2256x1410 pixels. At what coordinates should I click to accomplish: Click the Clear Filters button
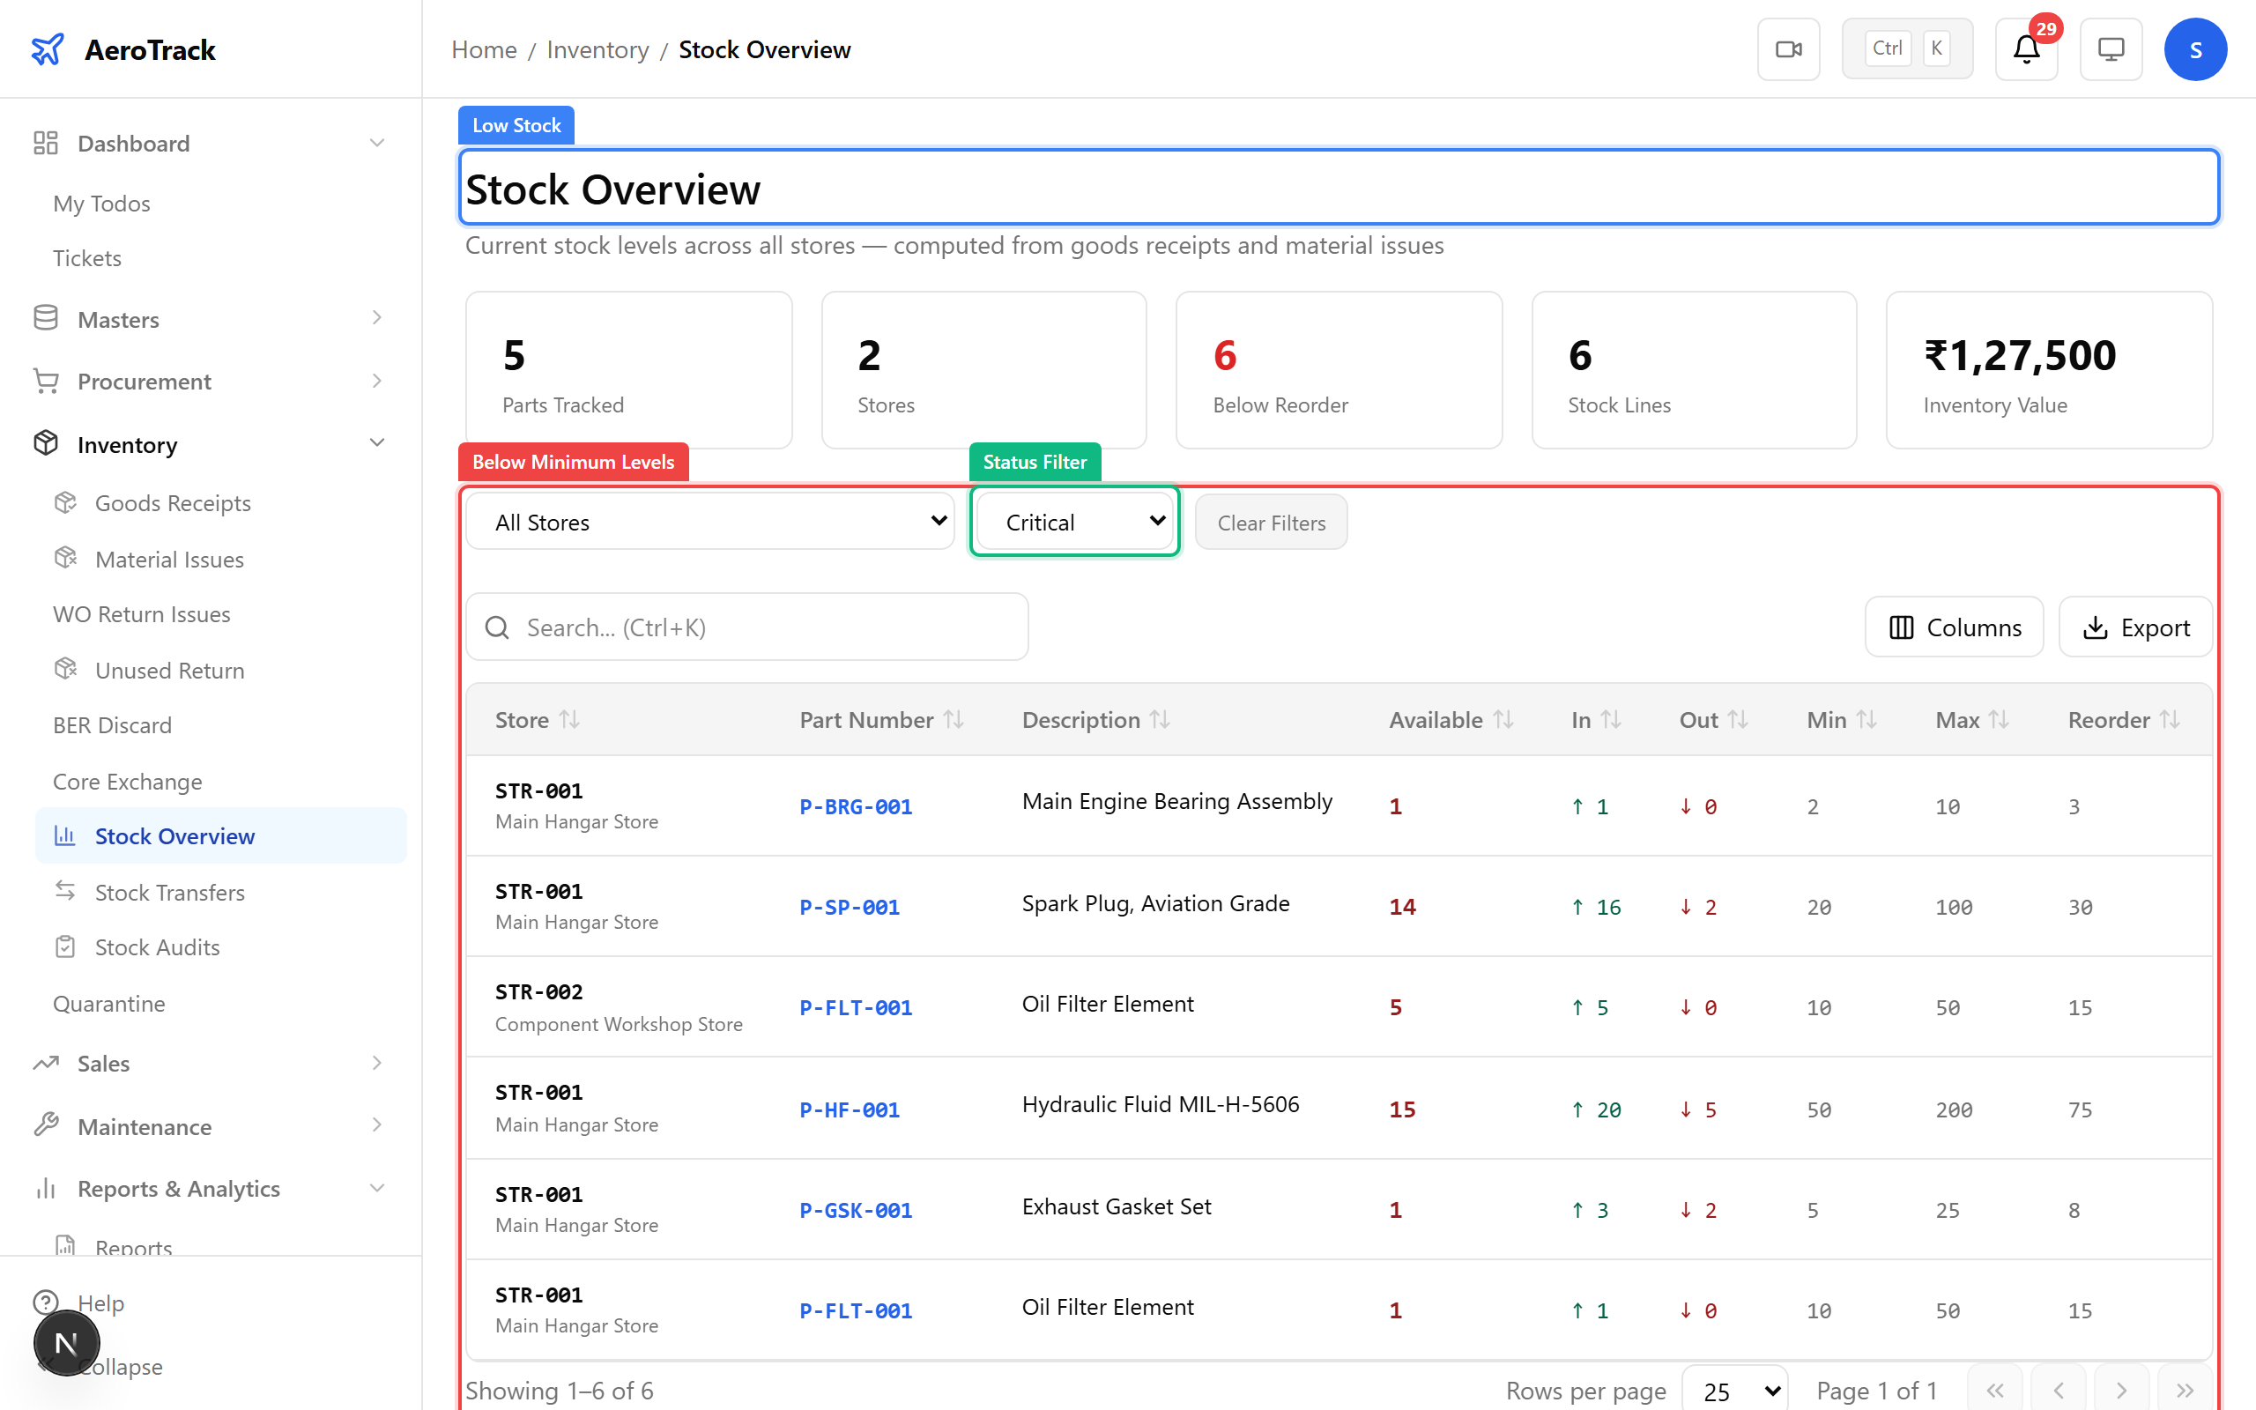pyautogui.click(x=1270, y=522)
